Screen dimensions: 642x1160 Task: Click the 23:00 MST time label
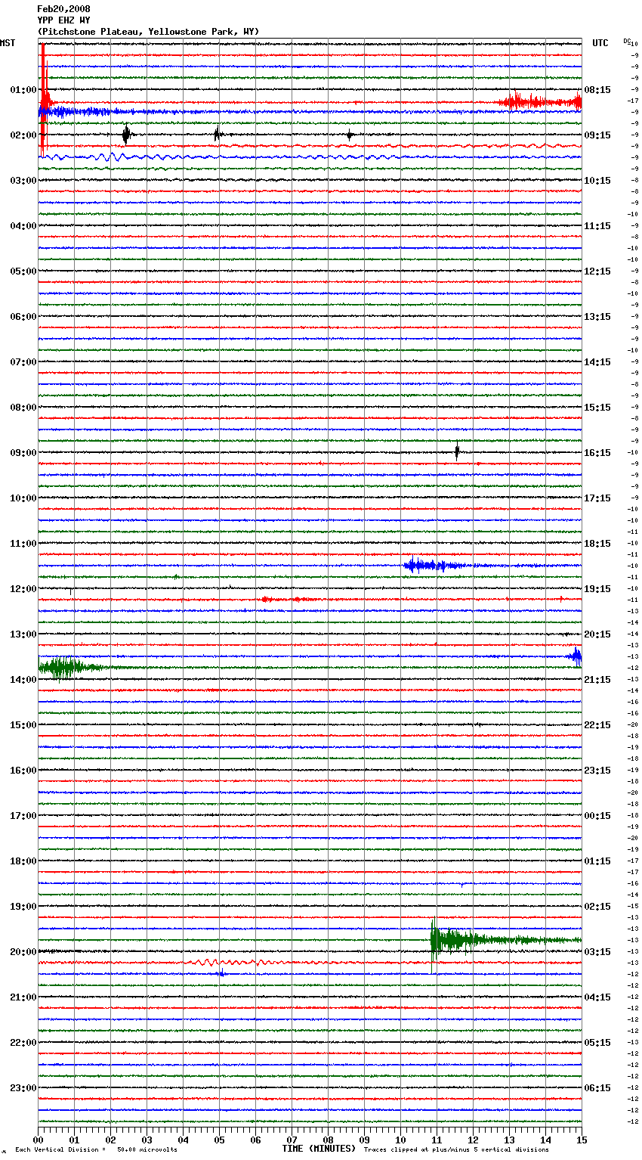pos(23,1088)
